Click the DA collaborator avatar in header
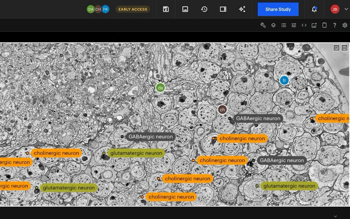This screenshot has width=350, height=219. pyautogui.click(x=91, y=9)
